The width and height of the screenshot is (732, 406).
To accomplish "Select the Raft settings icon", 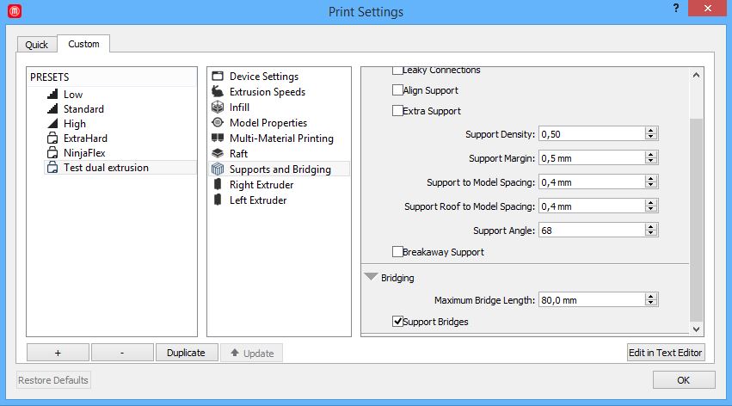I will (218, 154).
